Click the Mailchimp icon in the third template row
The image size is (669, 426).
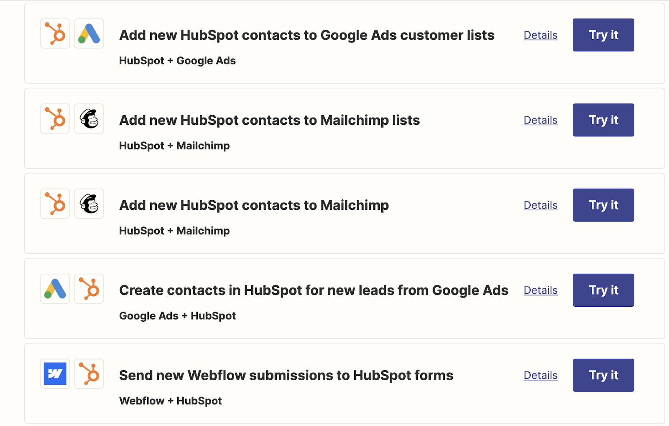tap(89, 204)
